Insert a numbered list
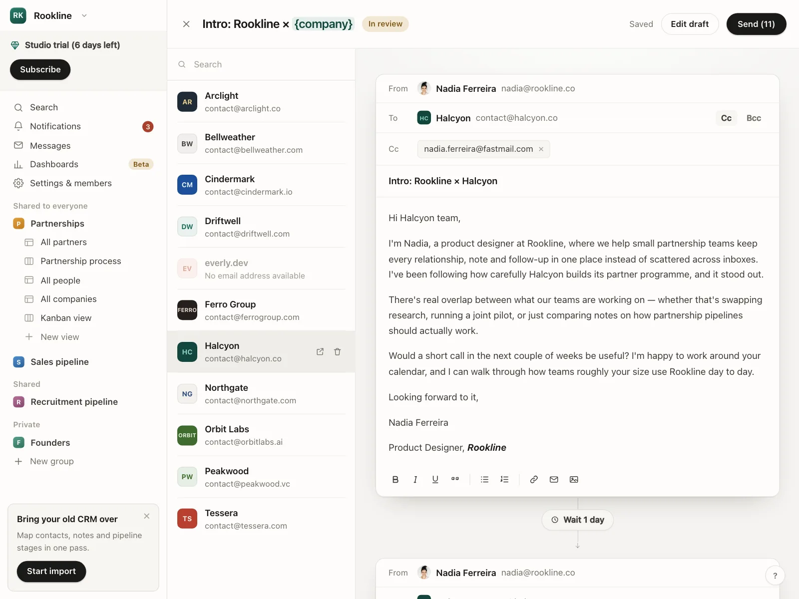Image resolution: width=799 pixels, height=599 pixels. point(504,479)
